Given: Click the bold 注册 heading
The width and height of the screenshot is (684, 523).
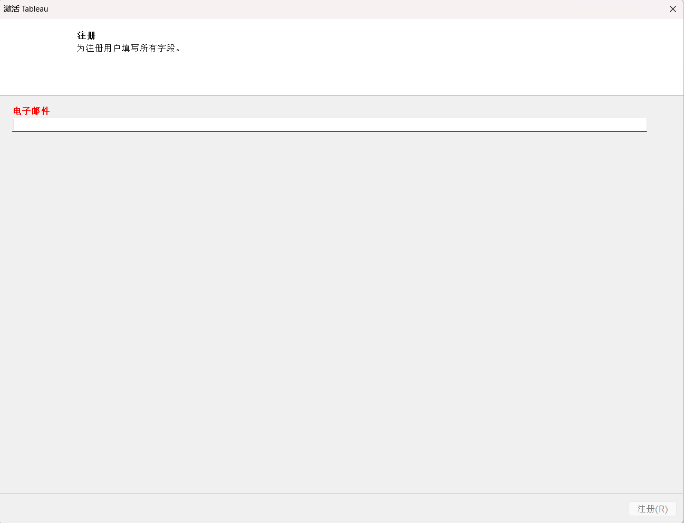Looking at the screenshot, I should [x=86, y=35].
